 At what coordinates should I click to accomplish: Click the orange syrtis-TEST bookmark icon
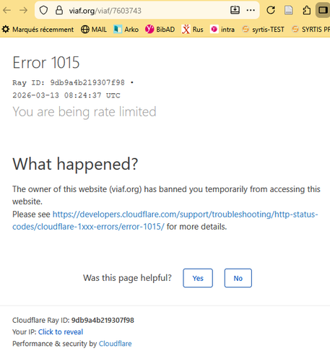pos(246,30)
